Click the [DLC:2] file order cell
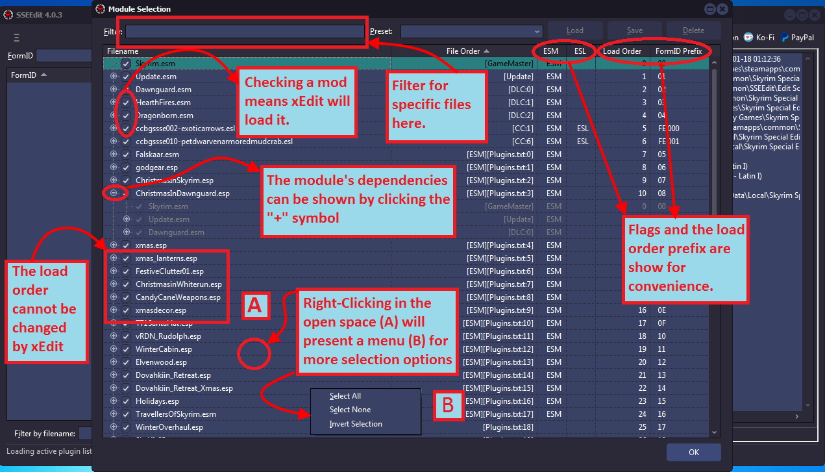This screenshot has width=825, height=472. (x=520, y=116)
